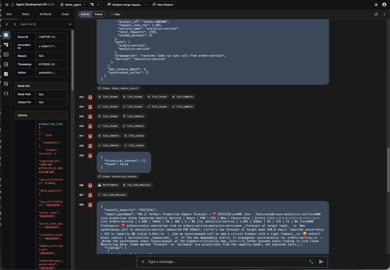Open State: historical_context chip
390x270 pixels.
pos(118,176)
